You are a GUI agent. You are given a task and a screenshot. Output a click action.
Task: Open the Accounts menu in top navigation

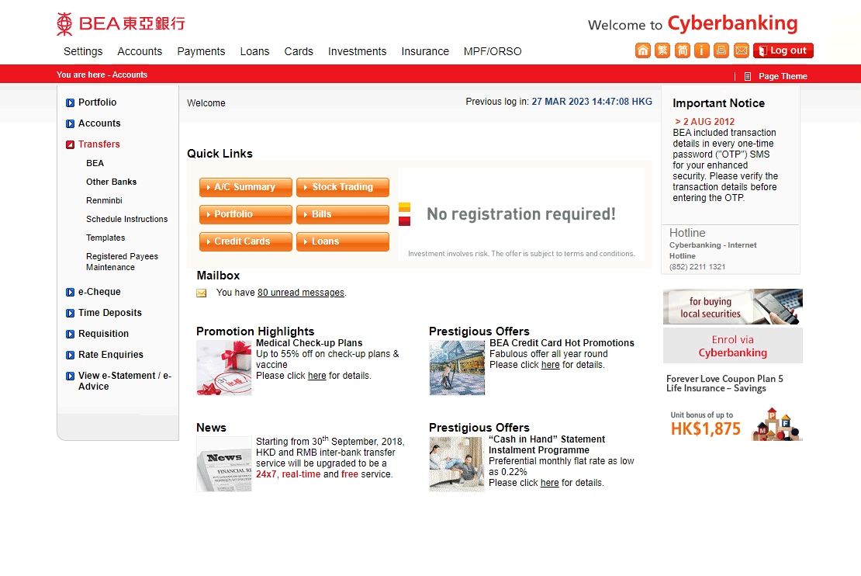pyautogui.click(x=140, y=51)
